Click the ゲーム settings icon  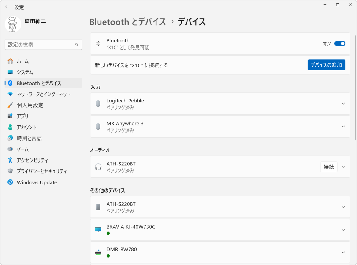tap(10, 149)
